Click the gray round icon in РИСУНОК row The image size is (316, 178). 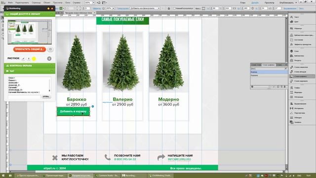pyautogui.click(x=49, y=58)
